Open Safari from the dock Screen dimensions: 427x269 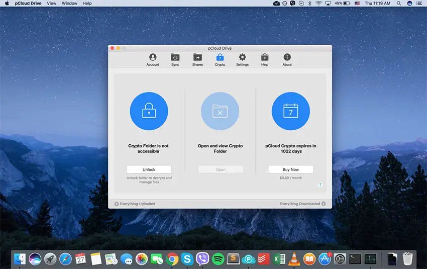(65, 259)
